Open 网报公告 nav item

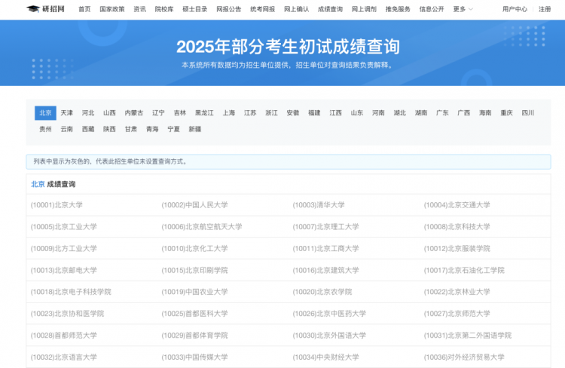pyautogui.click(x=229, y=9)
